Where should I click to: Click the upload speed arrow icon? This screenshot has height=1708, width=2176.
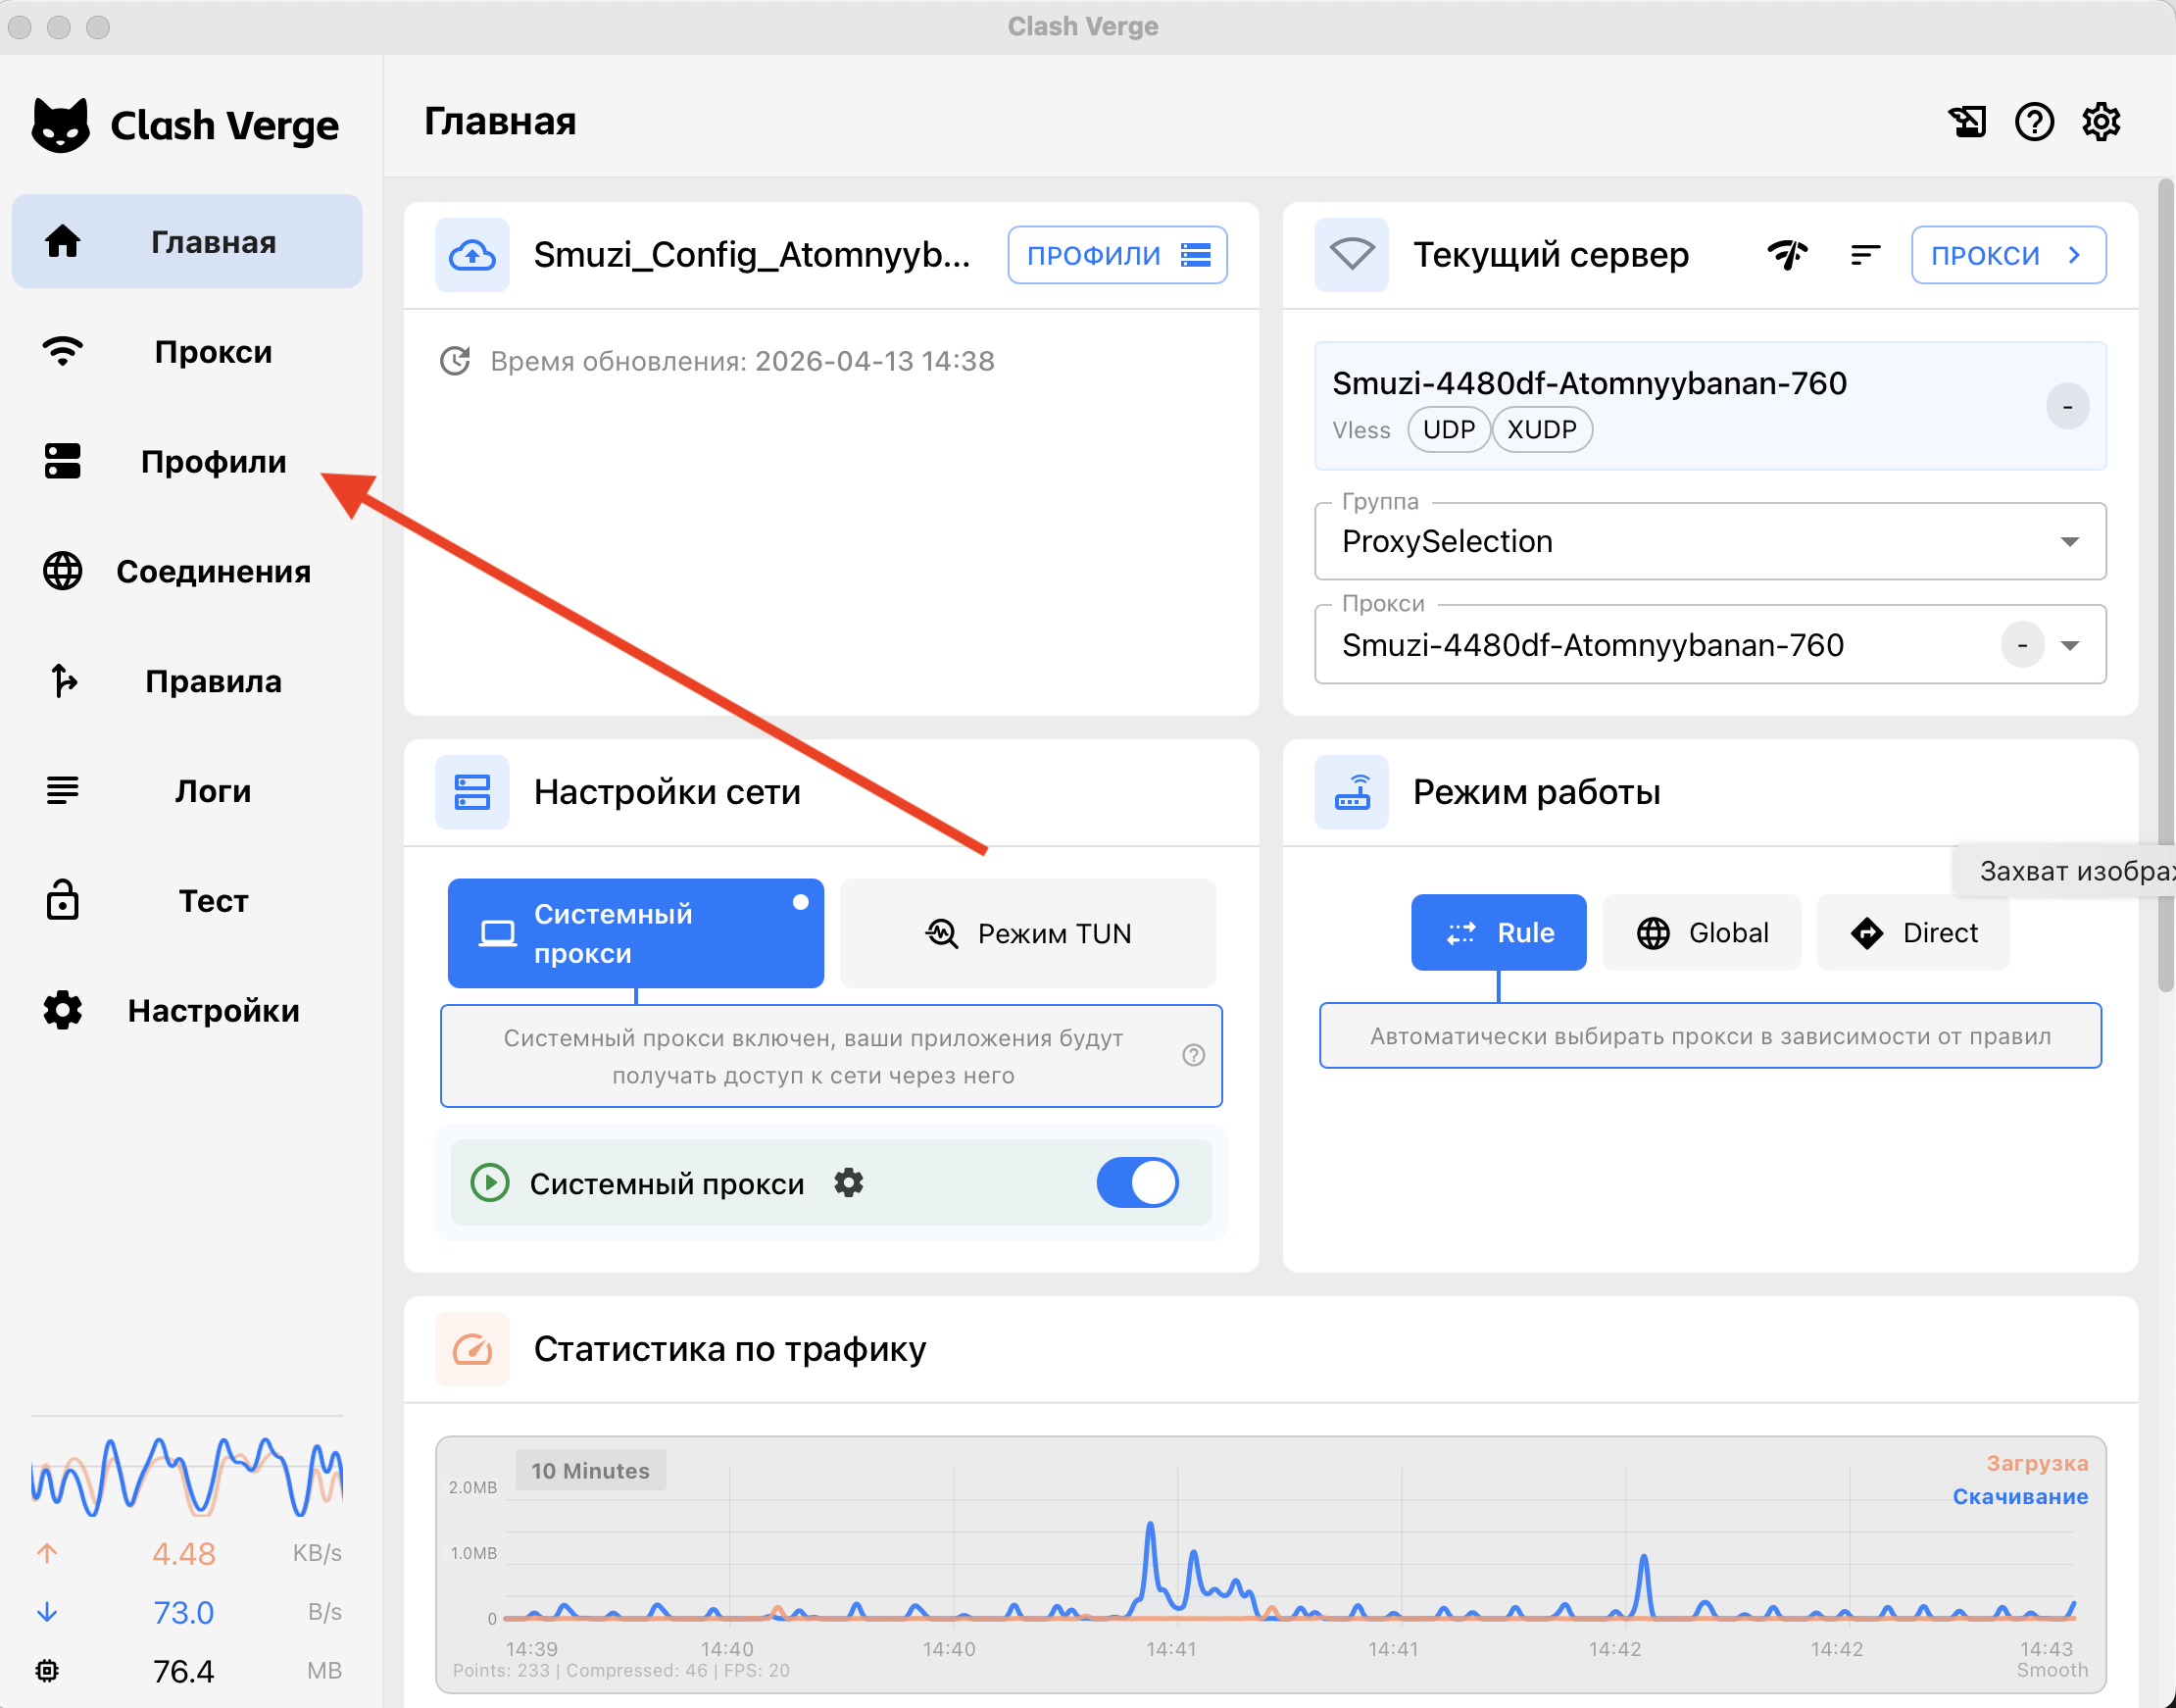47,1553
